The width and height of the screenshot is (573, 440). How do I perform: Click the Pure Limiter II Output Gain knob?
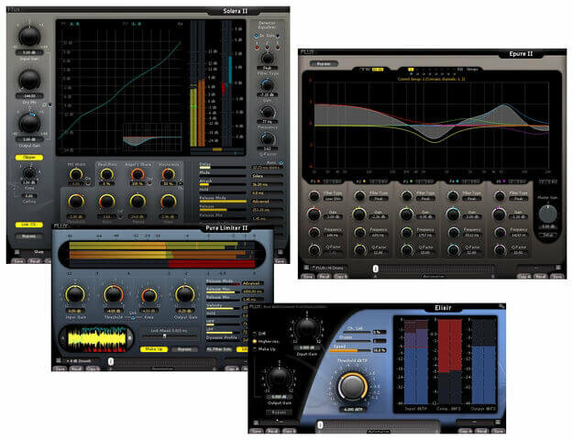pyautogui.click(x=184, y=294)
